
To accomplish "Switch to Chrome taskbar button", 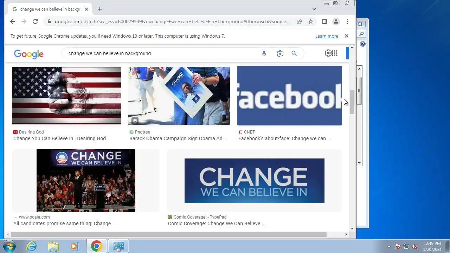I will (x=97, y=246).
